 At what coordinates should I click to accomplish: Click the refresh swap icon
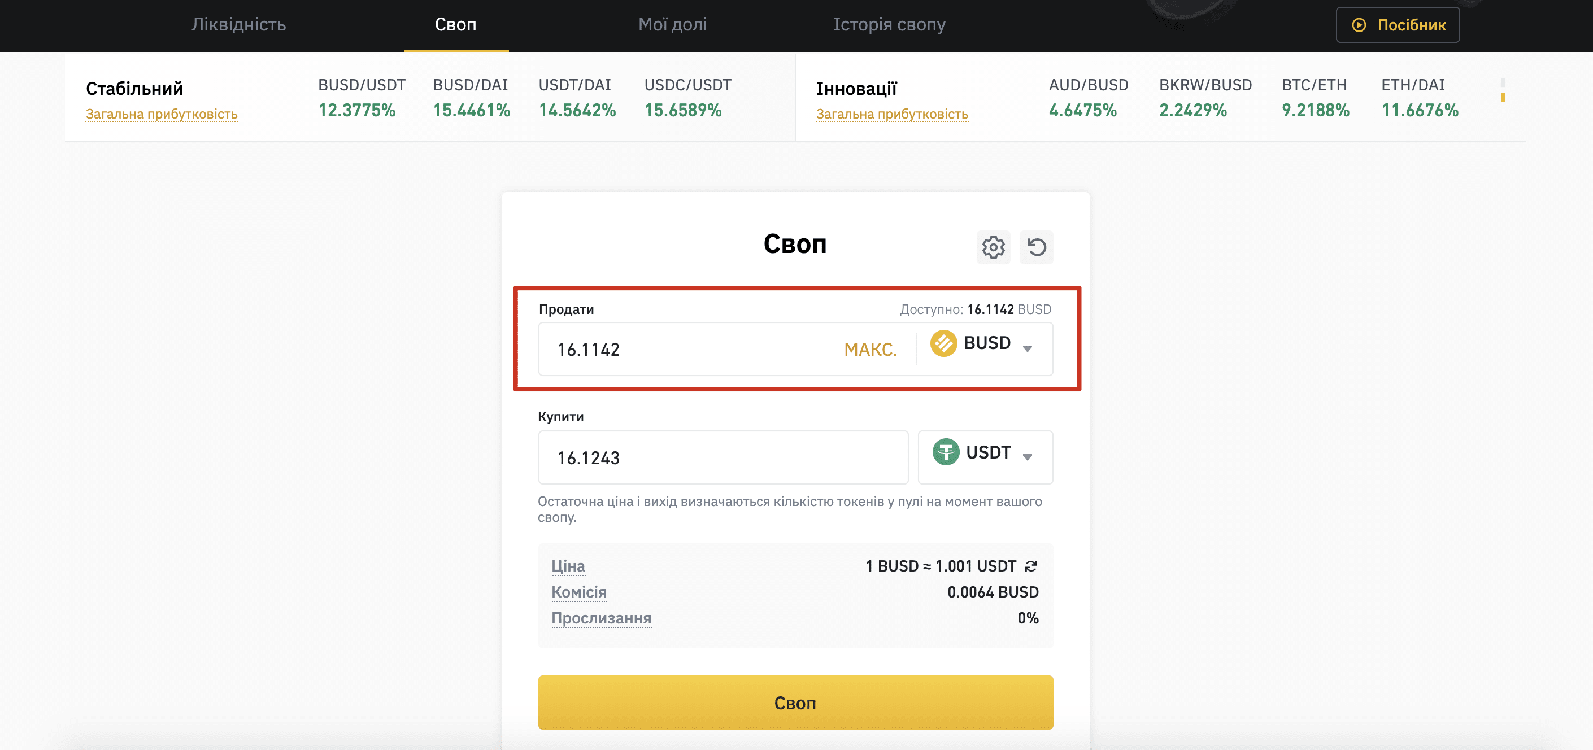[x=1037, y=247]
